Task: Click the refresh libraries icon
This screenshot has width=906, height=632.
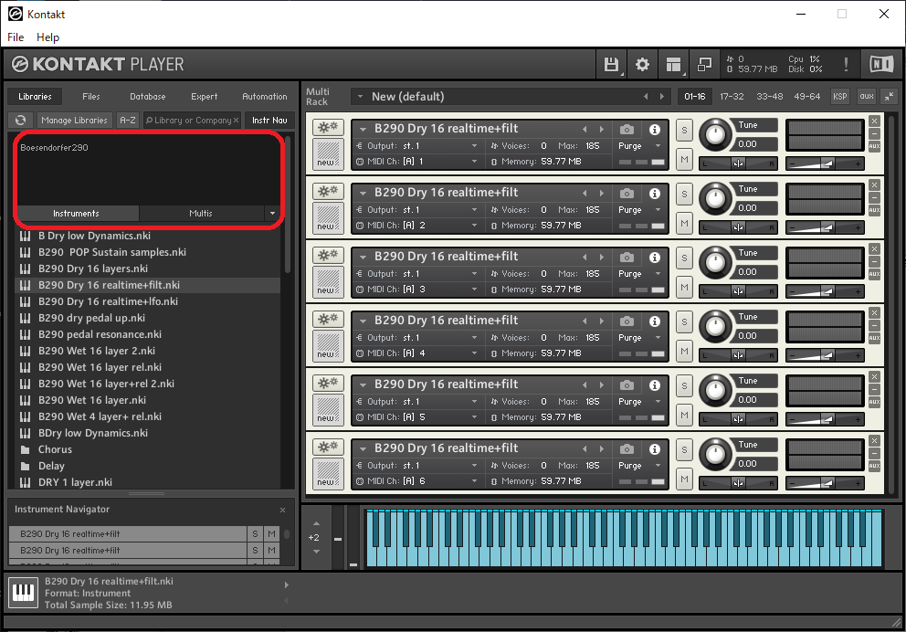Action: (x=21, y=121)
